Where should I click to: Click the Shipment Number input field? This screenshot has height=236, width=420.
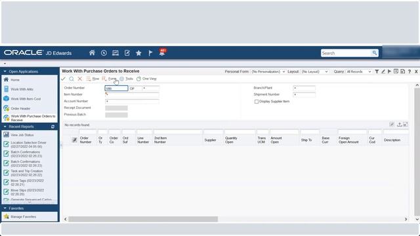(x=304, y=94)
